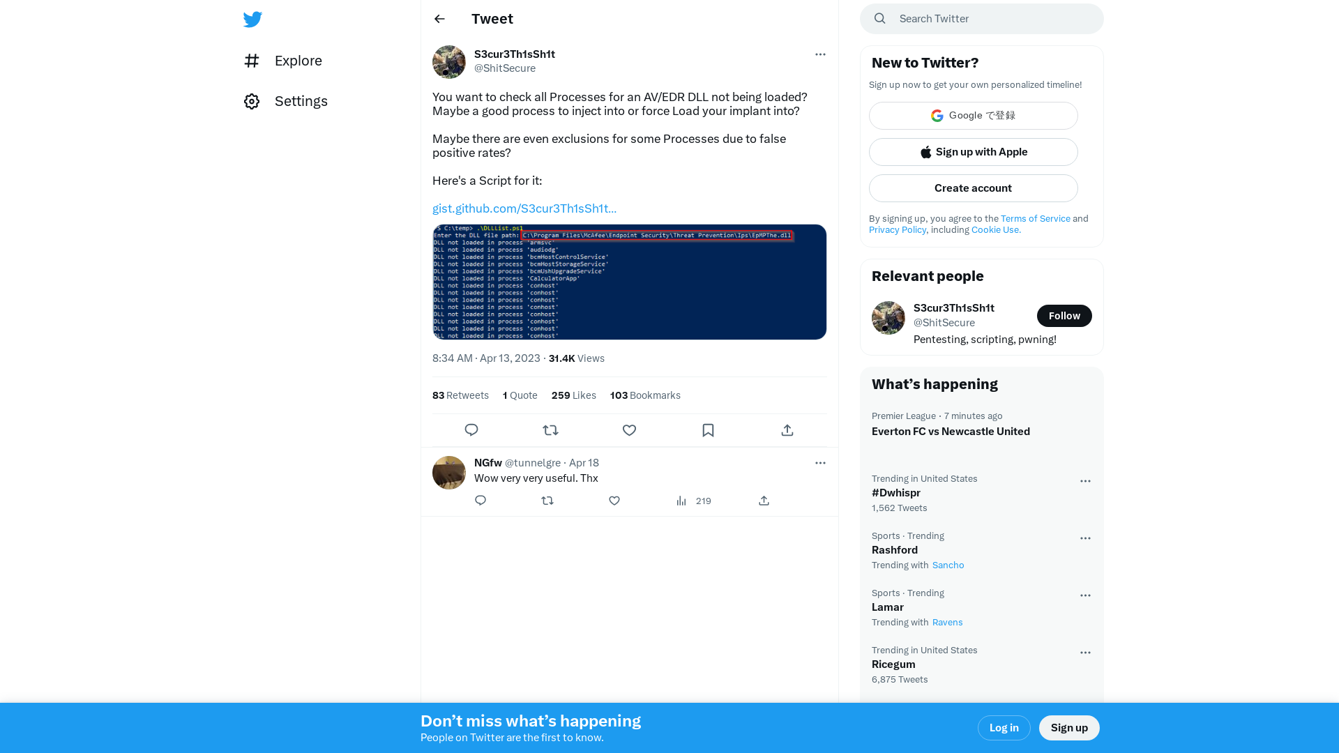This screenshot has width=1339, height=753.
Task: Open the gist.github.com script link
Action: (x=525, y=208)
